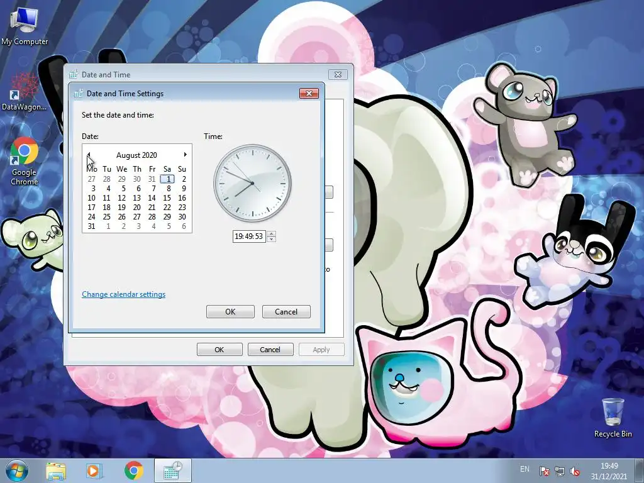
Task: Pick August 5 in the calendar
Action: [122, 189]
